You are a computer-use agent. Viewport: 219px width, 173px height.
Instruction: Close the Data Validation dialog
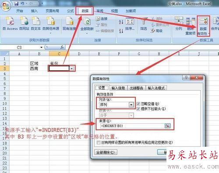click(x=197, y=78)
